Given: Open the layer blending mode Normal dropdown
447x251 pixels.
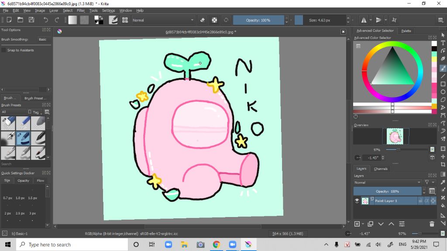Looking at the screenshot, I should coord(388,183).
